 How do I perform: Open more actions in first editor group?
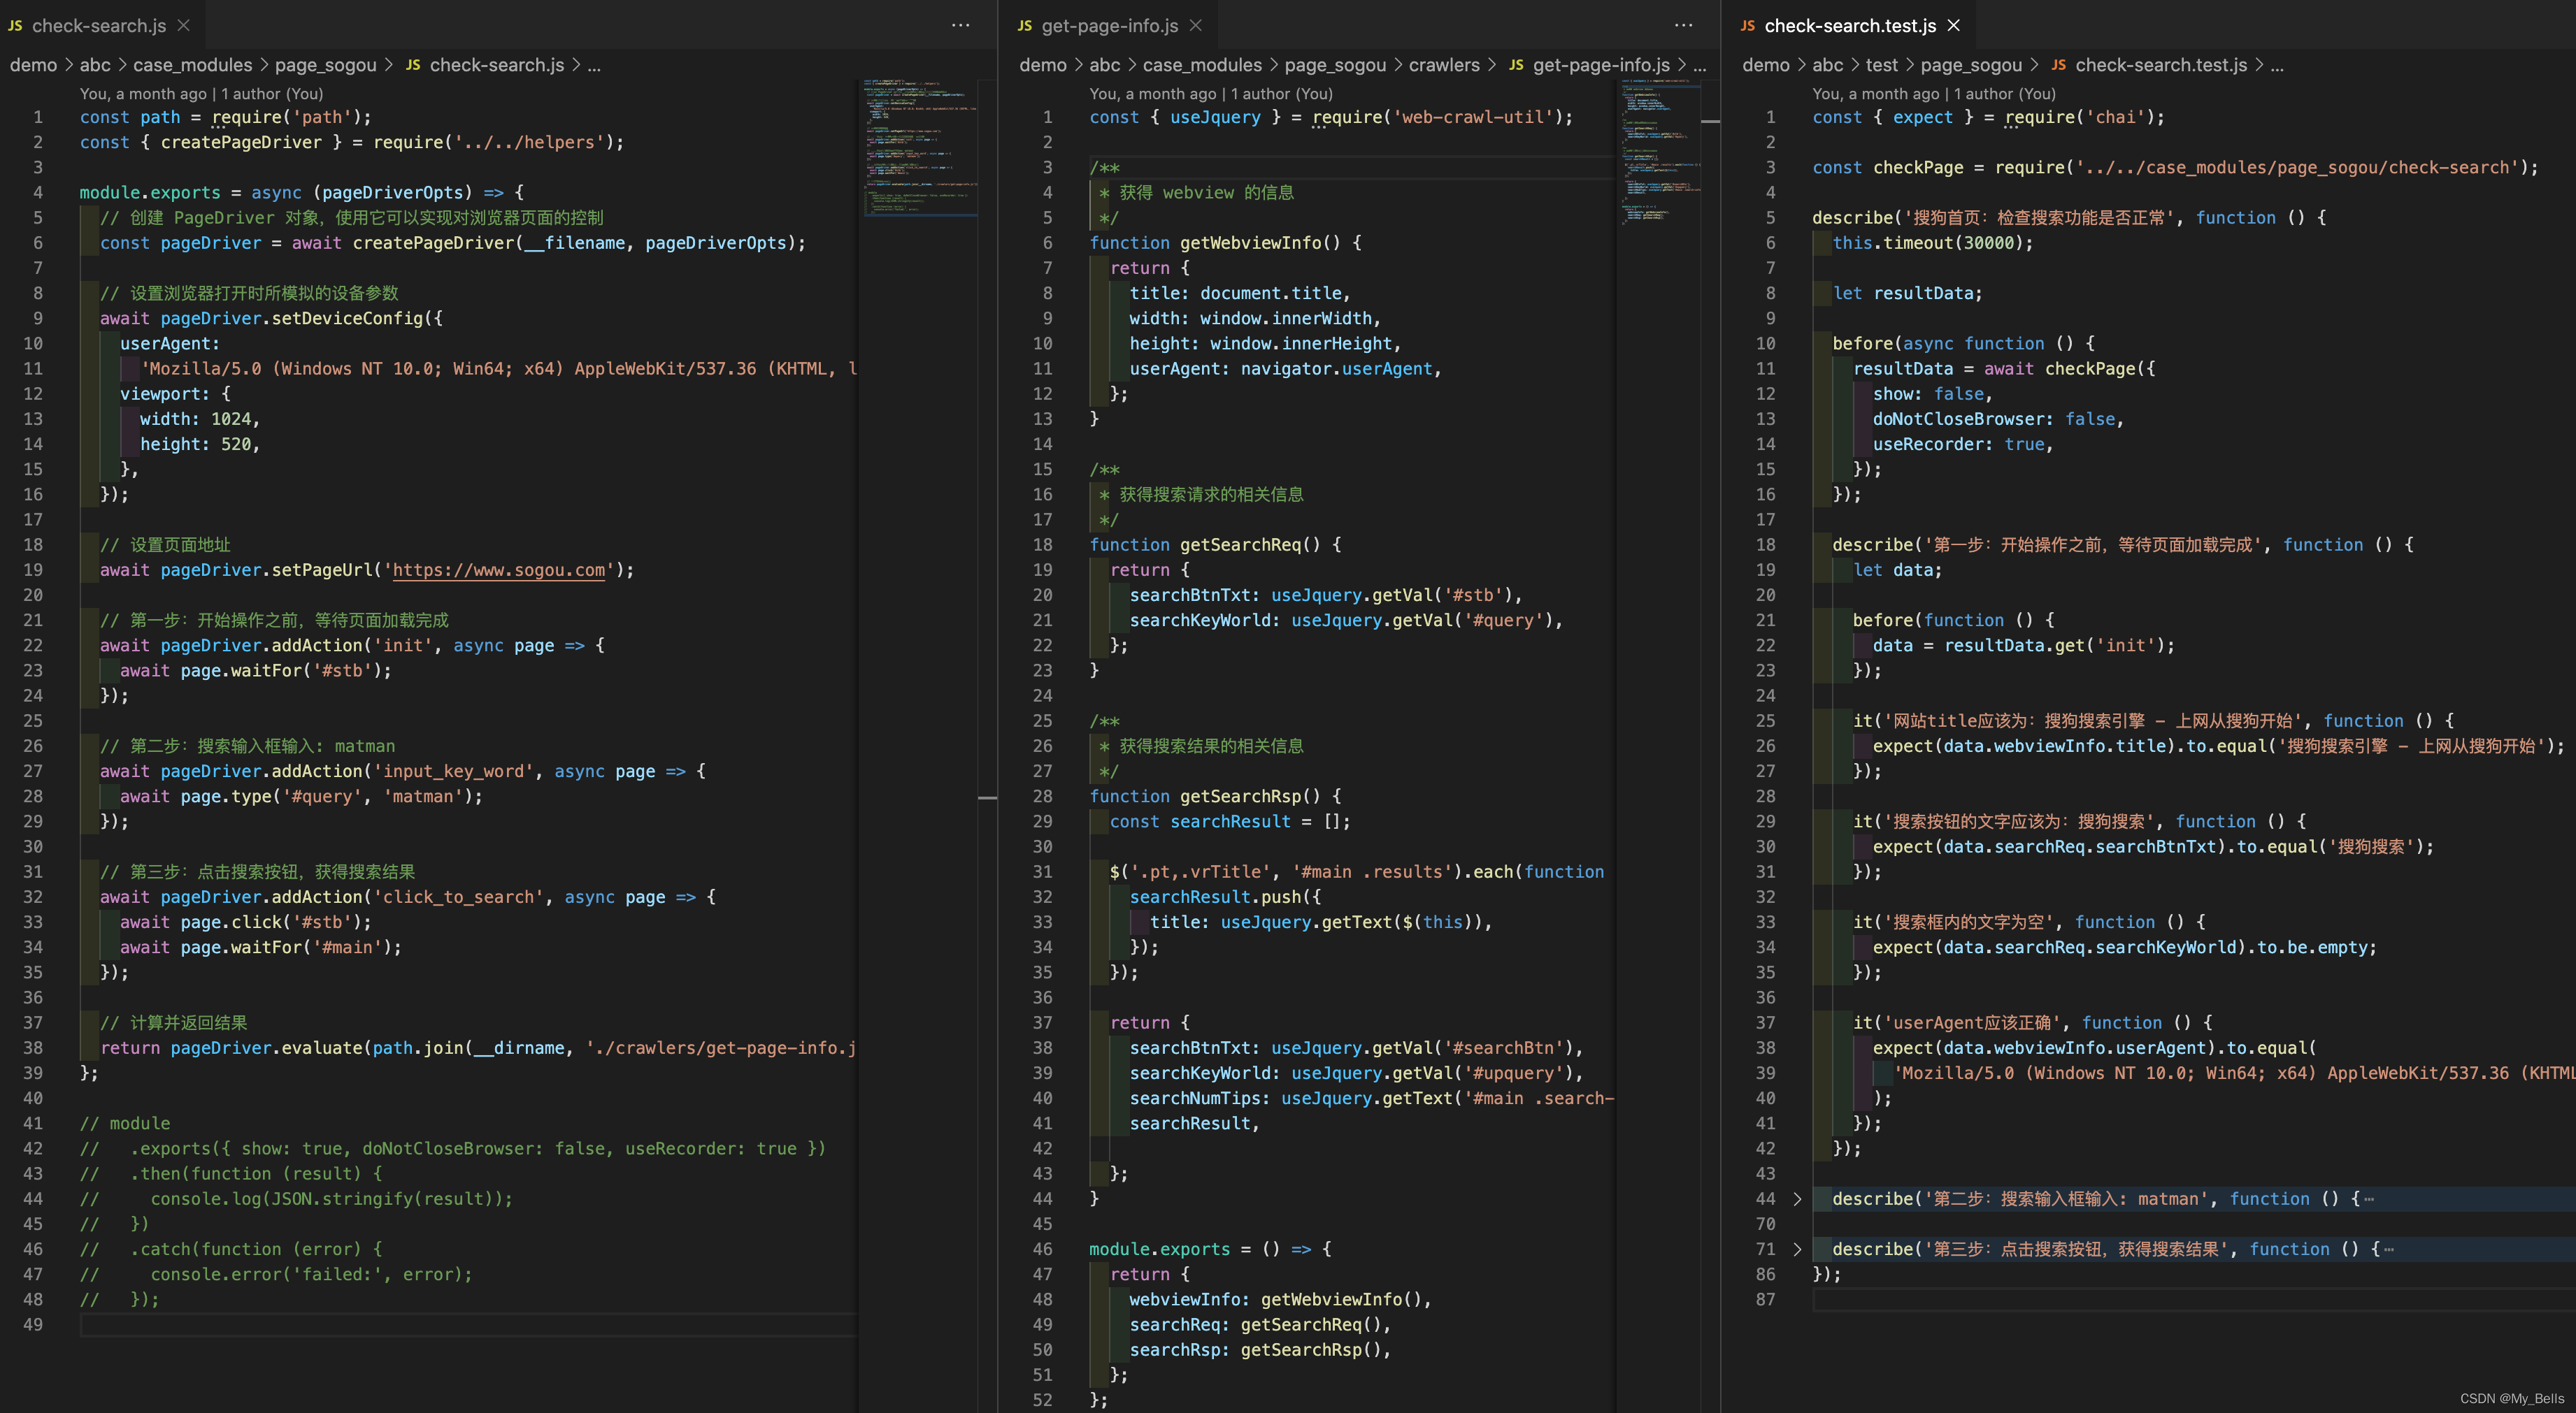(x=960, y=26)
